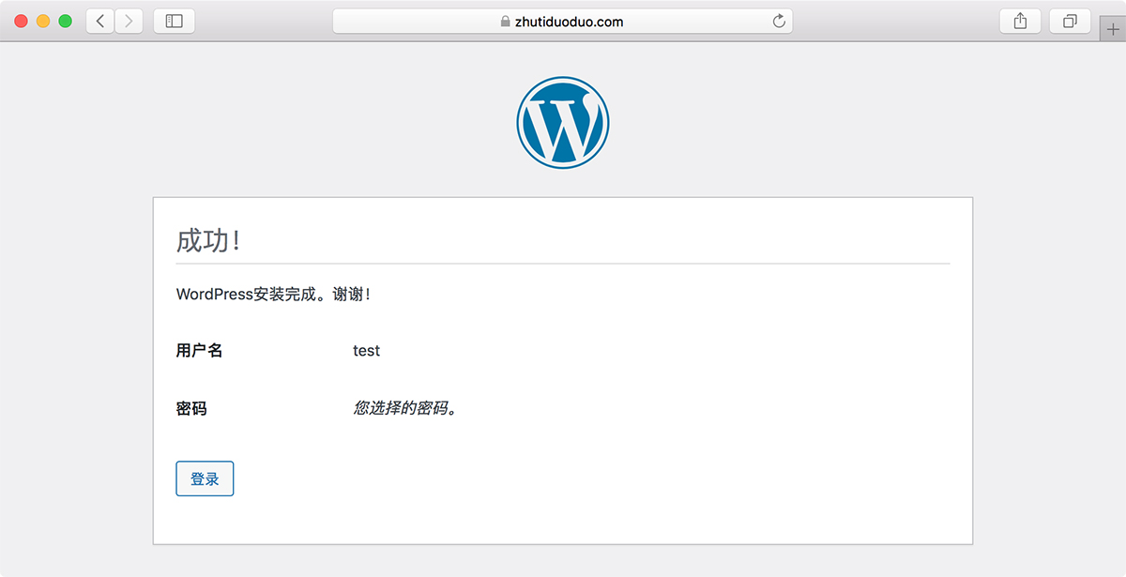Click the 登录 login button

(x=205, y=478)
